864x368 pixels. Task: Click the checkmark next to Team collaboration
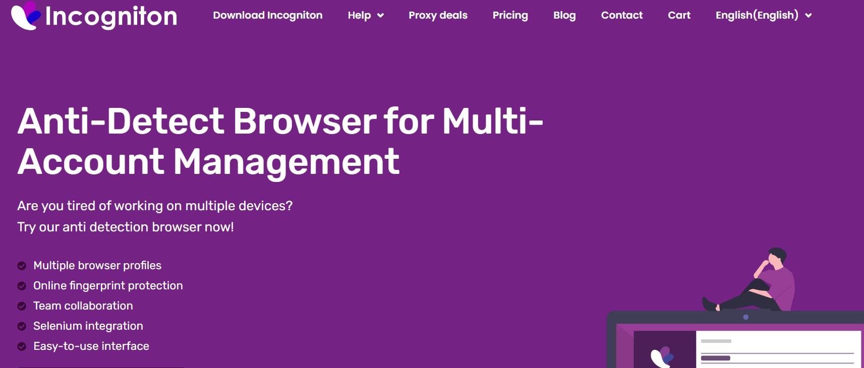(x=22, y=306)
